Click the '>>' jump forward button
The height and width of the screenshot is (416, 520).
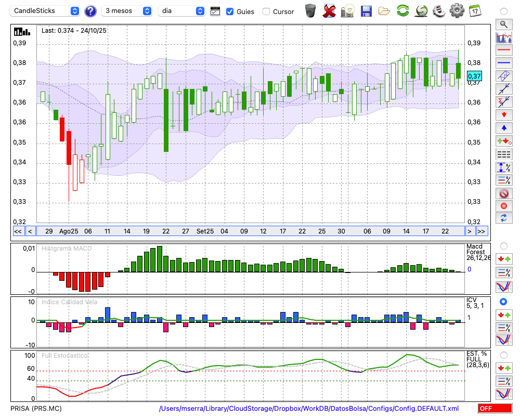coord(482,231)
